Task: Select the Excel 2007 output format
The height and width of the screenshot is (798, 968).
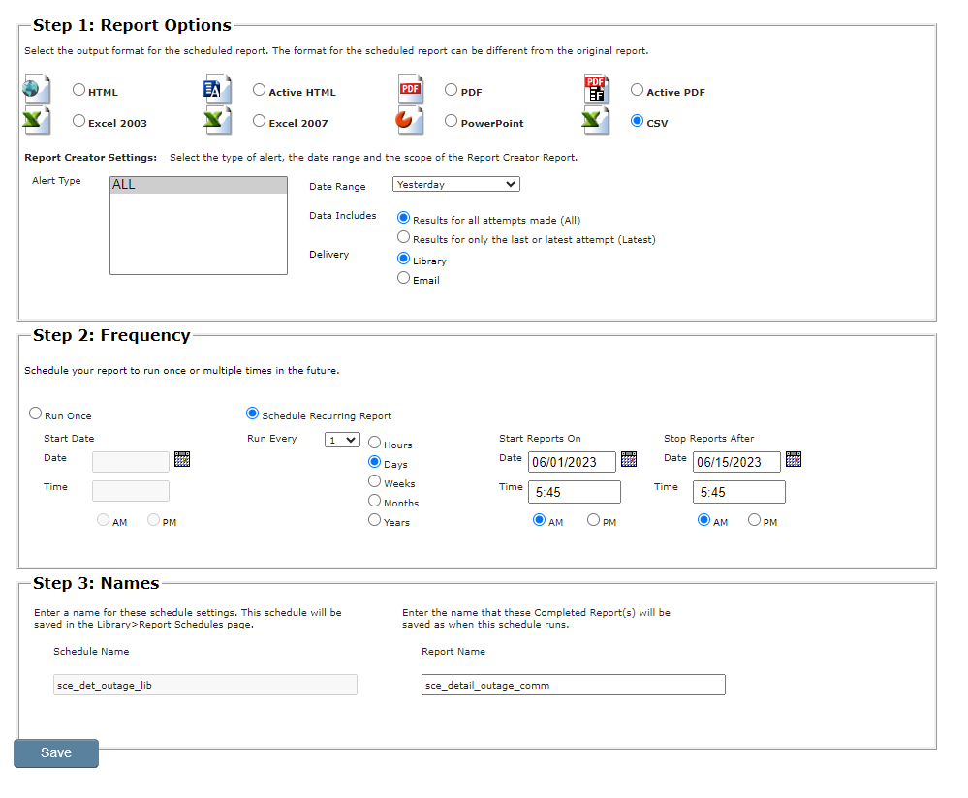Action: tap(259, 121)
